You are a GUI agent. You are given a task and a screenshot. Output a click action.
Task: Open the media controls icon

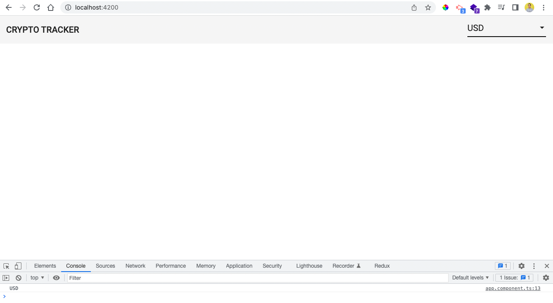point(501,7)
